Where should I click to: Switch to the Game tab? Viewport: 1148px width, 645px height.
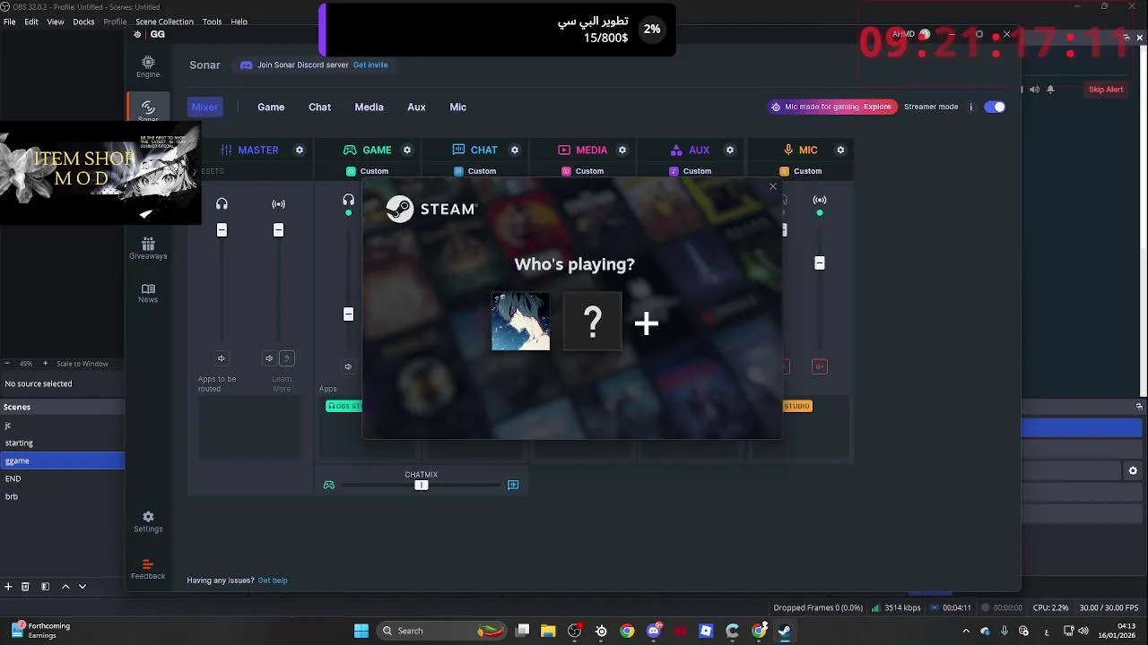point(271,107)
